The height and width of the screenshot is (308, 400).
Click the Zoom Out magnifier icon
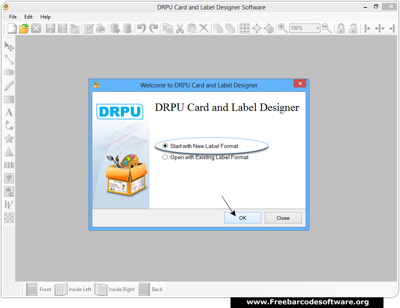(327, 28)
